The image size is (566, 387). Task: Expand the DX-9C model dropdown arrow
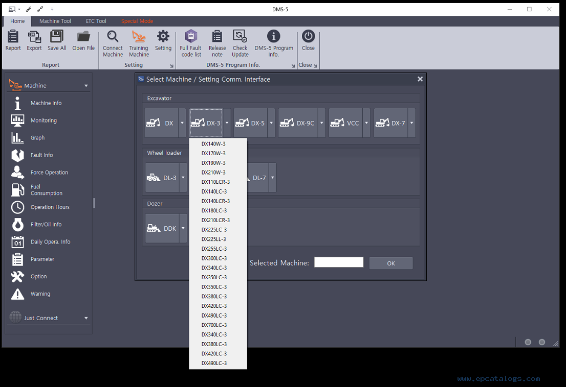(321, 123)
